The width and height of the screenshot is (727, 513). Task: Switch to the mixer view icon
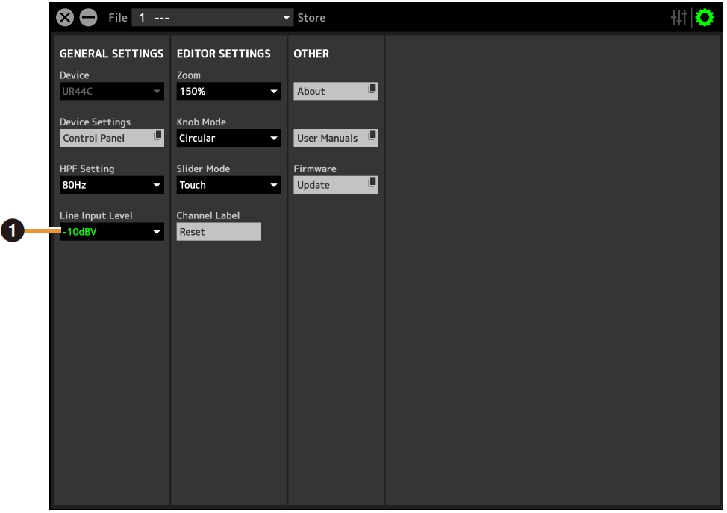678,18
